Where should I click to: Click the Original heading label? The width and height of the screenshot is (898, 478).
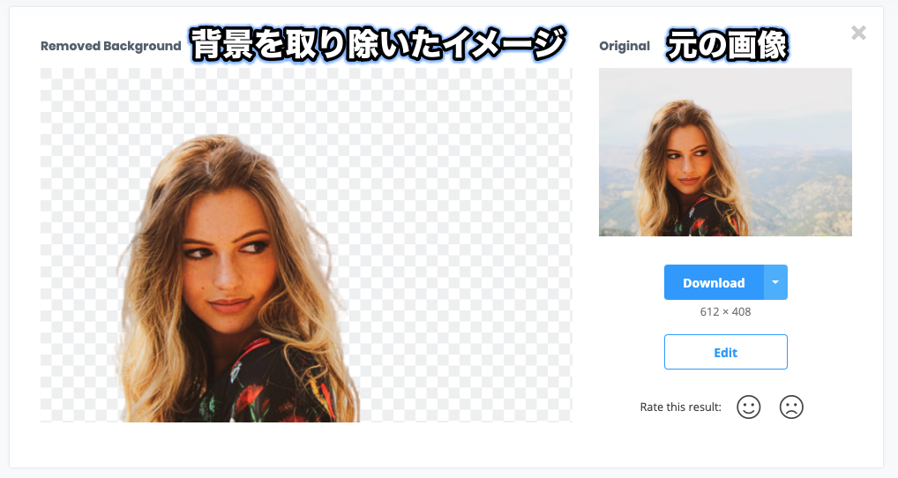(x=625, y=46)
